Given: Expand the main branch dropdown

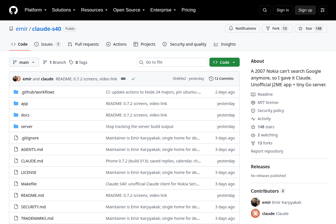Looking at the screenshot, I should [x=24, y=62].
